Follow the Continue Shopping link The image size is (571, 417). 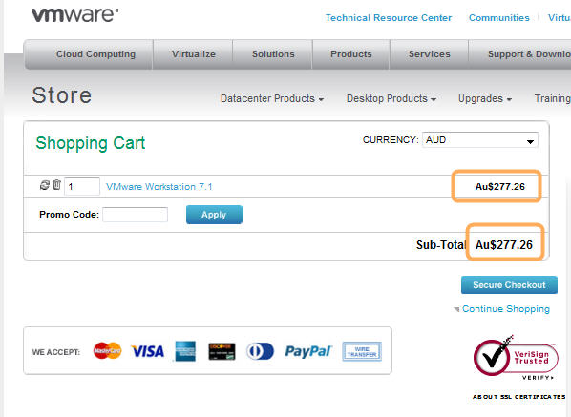coord(506,309)
